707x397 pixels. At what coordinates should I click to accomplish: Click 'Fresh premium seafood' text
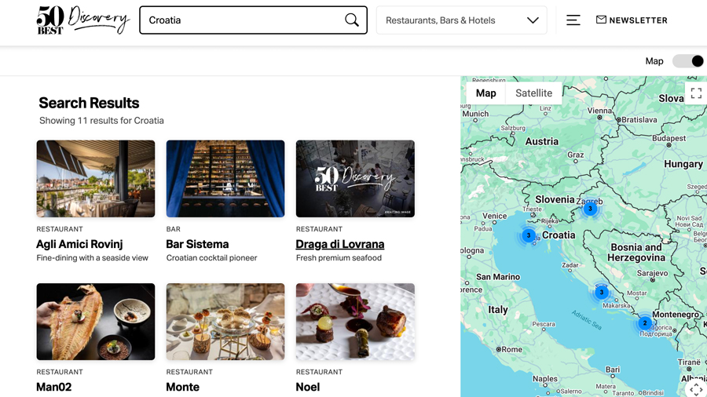click(x=339, y=258)
